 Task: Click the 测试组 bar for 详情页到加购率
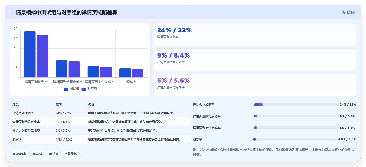[x=30, y=54]
